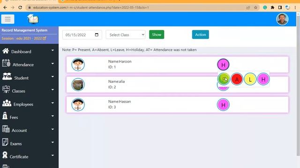Click the Exams paper icon
300x168 pixels.
[x=5, y=142]
